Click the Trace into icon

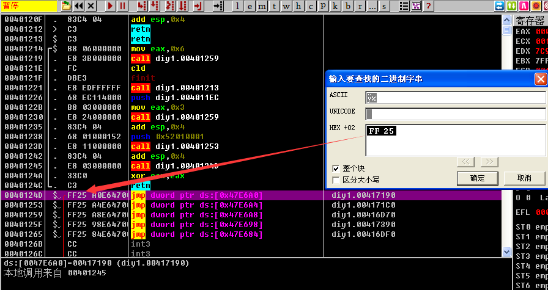click(x=170, y=6)
